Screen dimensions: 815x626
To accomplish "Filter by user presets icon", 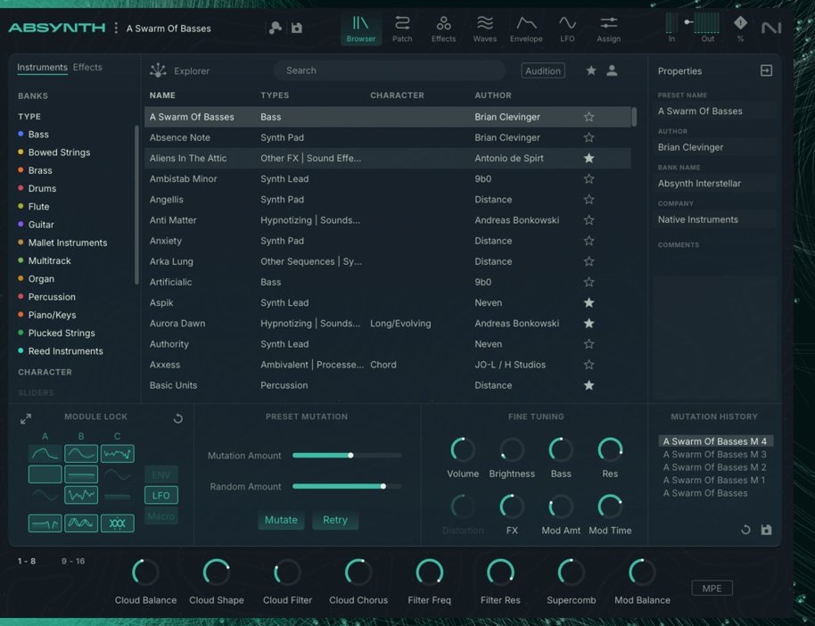I will [x=612, y=70].
